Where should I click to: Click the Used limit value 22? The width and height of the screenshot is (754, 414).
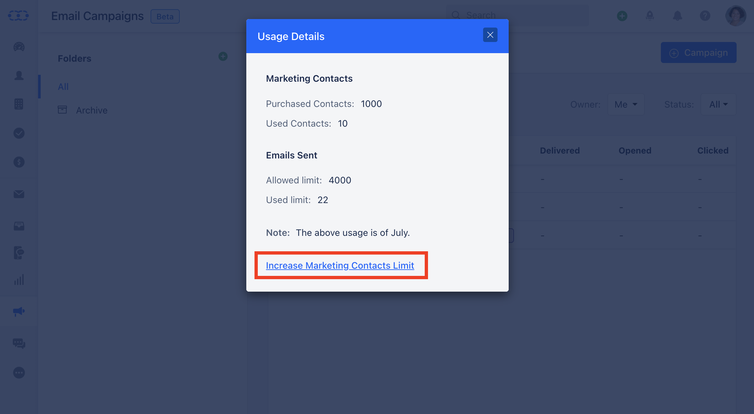[323, 200]
